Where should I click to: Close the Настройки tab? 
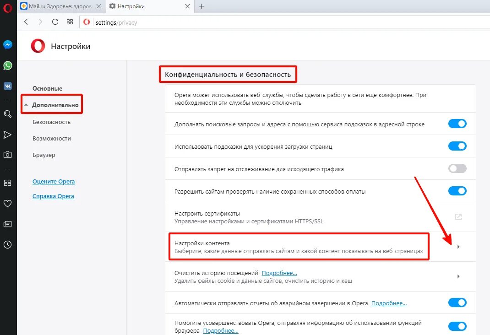click(x=187, y=6)
